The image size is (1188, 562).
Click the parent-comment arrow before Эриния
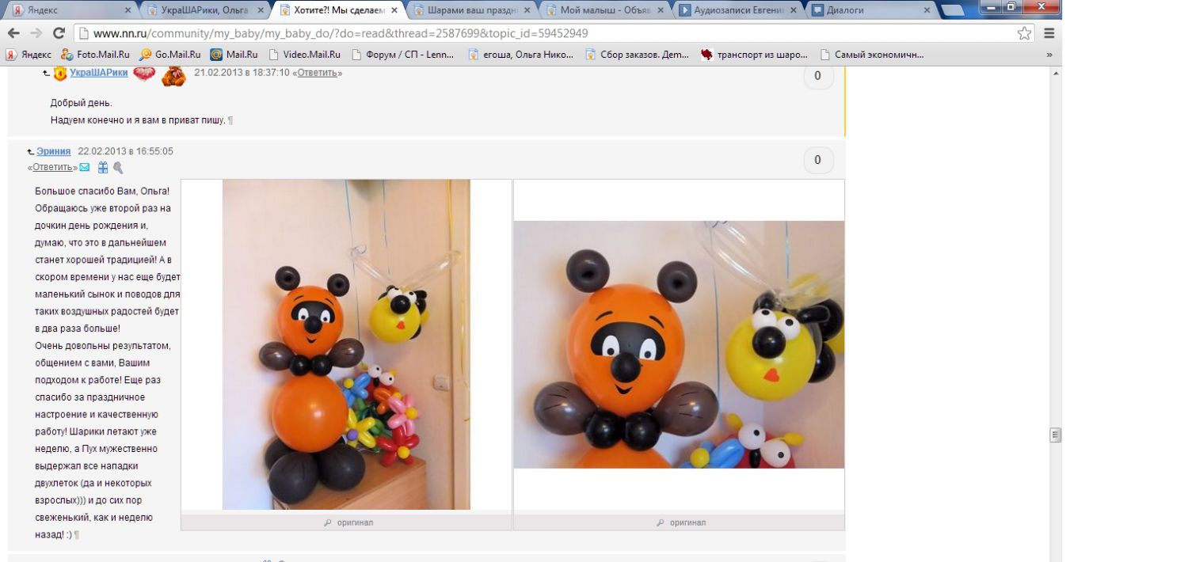coord(30,151)
